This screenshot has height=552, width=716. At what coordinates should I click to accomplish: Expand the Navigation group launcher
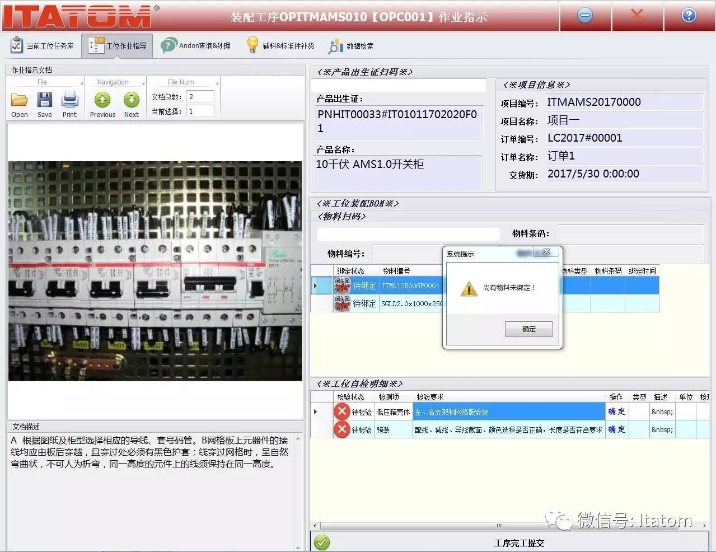(x=143, y=83)
